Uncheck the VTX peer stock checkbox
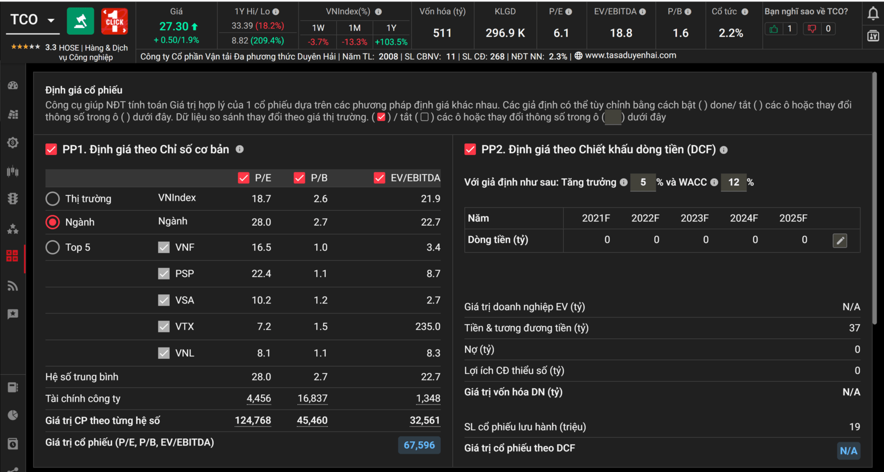 pyautogui.click(x=164, y=326)
